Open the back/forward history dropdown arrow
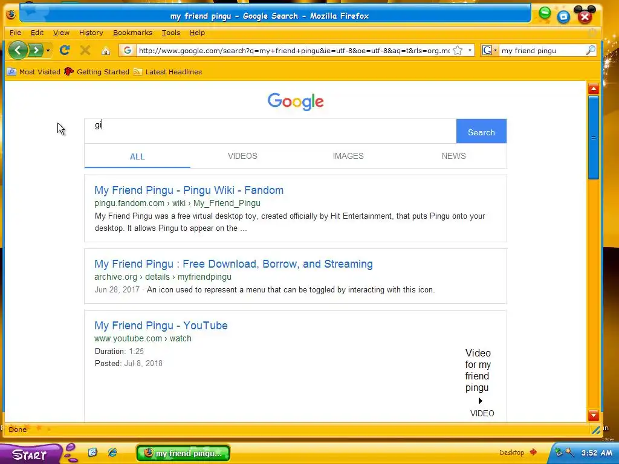 pyautogui.click(x=48, y=51)
